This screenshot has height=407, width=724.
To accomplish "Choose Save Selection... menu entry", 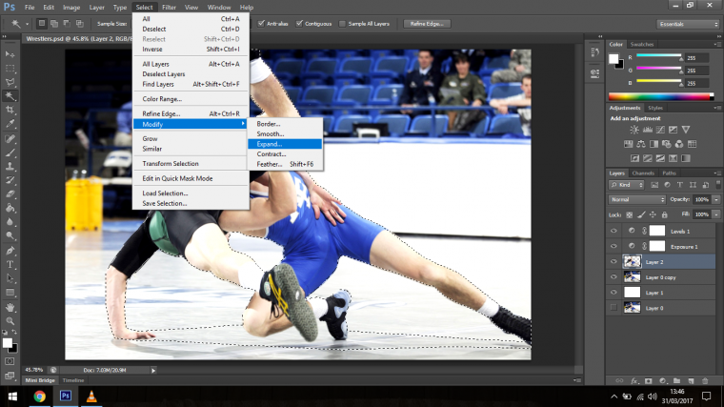I will (191, 203).
